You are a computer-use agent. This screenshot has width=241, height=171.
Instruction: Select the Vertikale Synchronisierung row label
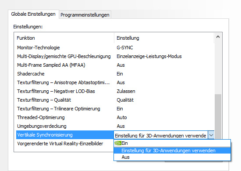tap(45, 135)
